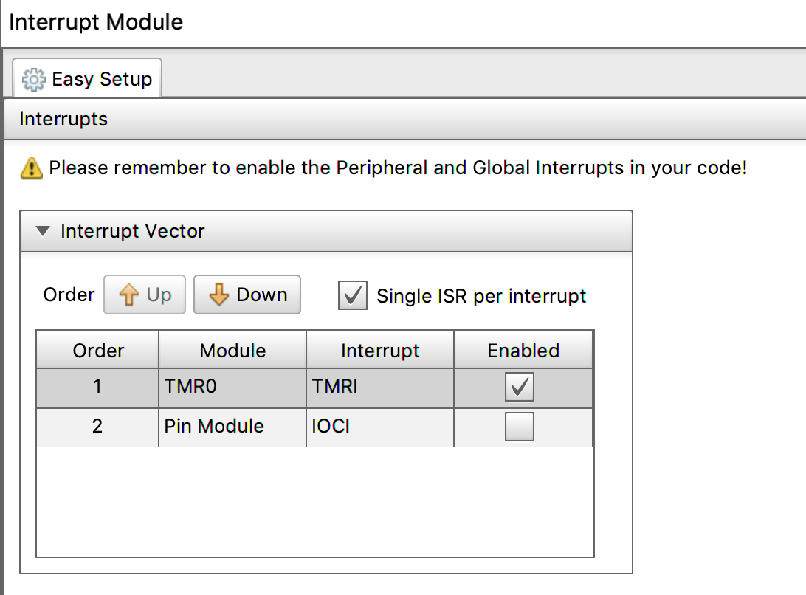This screenshot has height=595, width=806.
Task: Click the Module column header
Action: click(232, 351)
